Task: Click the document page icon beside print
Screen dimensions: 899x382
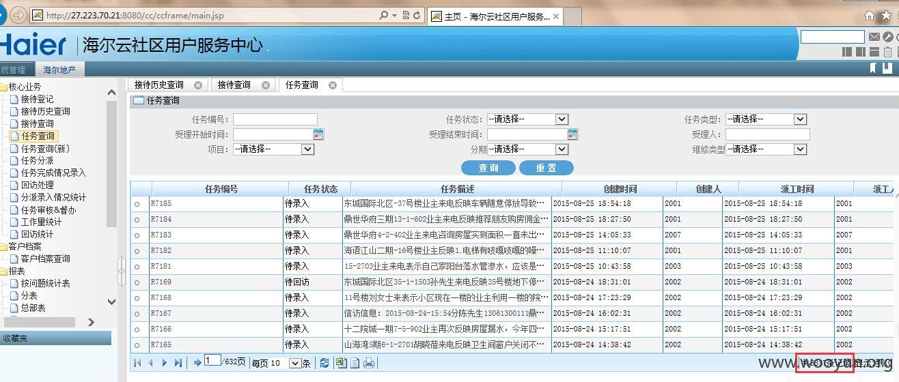Action: click(355, 363)
